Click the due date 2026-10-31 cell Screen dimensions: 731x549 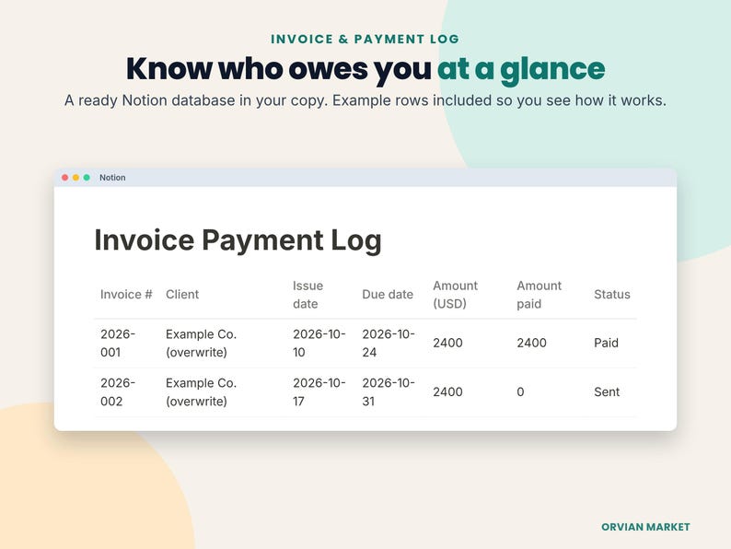pyautogui.click(x=389, y=391)
